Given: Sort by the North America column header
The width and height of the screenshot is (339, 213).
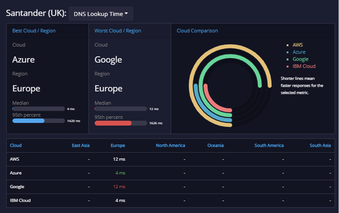Looking at the screenshot, I should [170, 145].
